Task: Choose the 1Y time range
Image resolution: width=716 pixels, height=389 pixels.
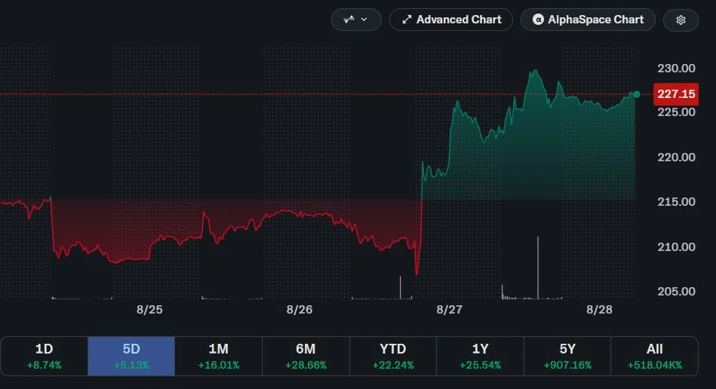Action: click(x=480, y=356)
